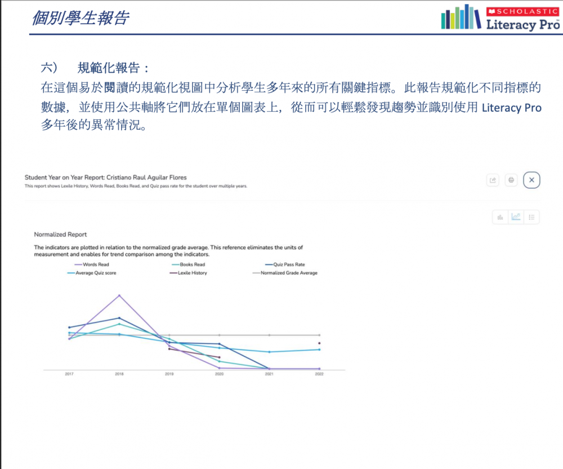Viewport: 563px width, 469px height.
Task: Hide the Quiz Pass Rate series
Action: pos(288,264)
